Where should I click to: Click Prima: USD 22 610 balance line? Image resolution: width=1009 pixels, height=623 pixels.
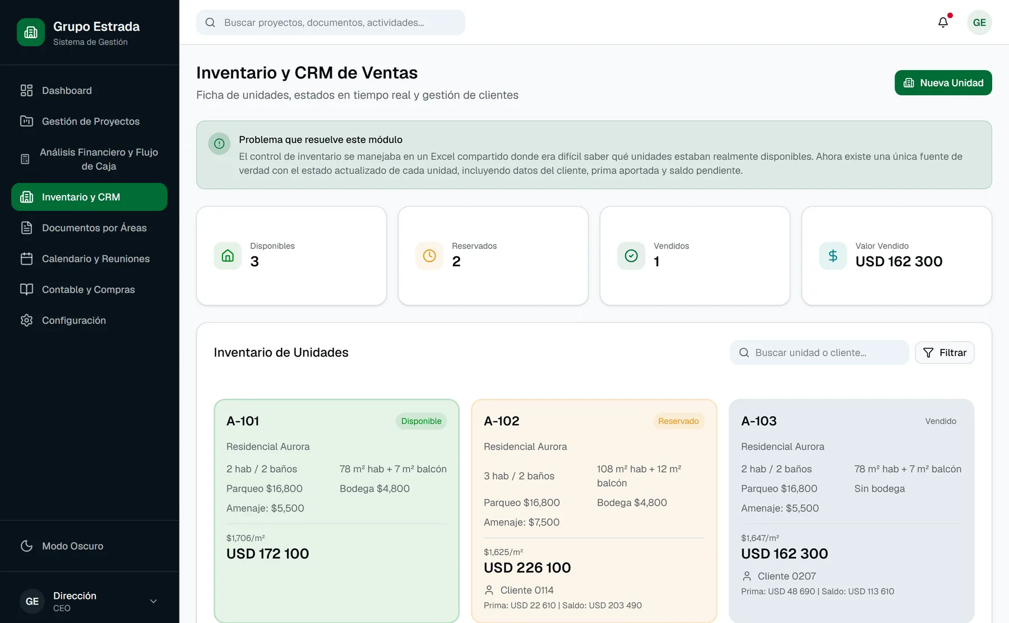click(x=563, y=606)
